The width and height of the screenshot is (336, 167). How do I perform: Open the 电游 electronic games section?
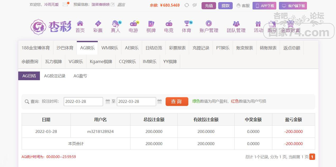[133, 27]
